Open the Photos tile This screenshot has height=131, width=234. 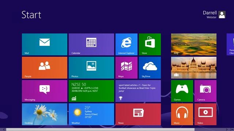pos(91,68)
